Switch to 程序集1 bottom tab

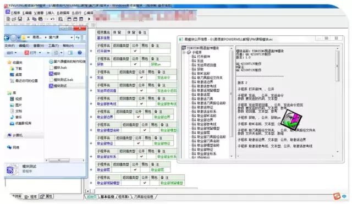coord(124,197)
